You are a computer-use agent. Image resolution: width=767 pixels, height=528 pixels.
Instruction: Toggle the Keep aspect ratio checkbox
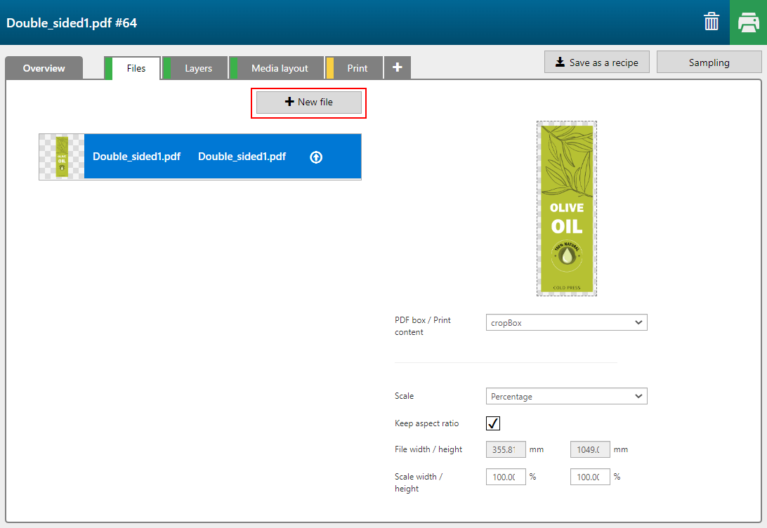click(x=493, y=423)
